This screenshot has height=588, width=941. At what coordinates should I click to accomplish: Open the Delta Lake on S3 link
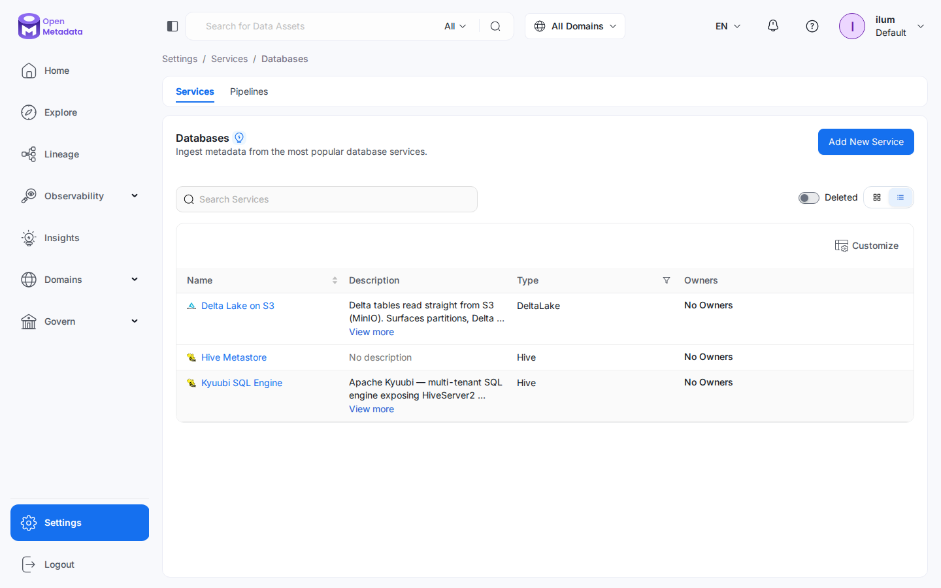238,306
